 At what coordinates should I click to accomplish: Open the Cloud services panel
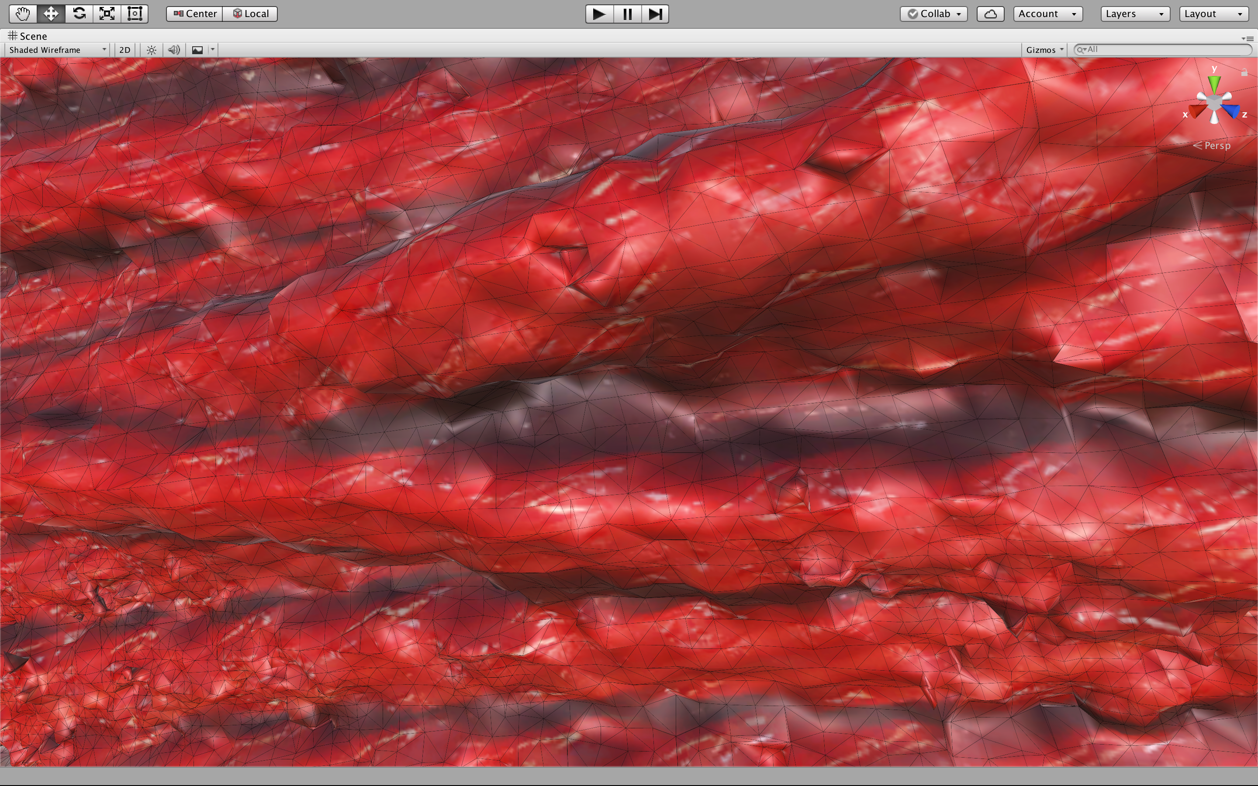point(990,14)
